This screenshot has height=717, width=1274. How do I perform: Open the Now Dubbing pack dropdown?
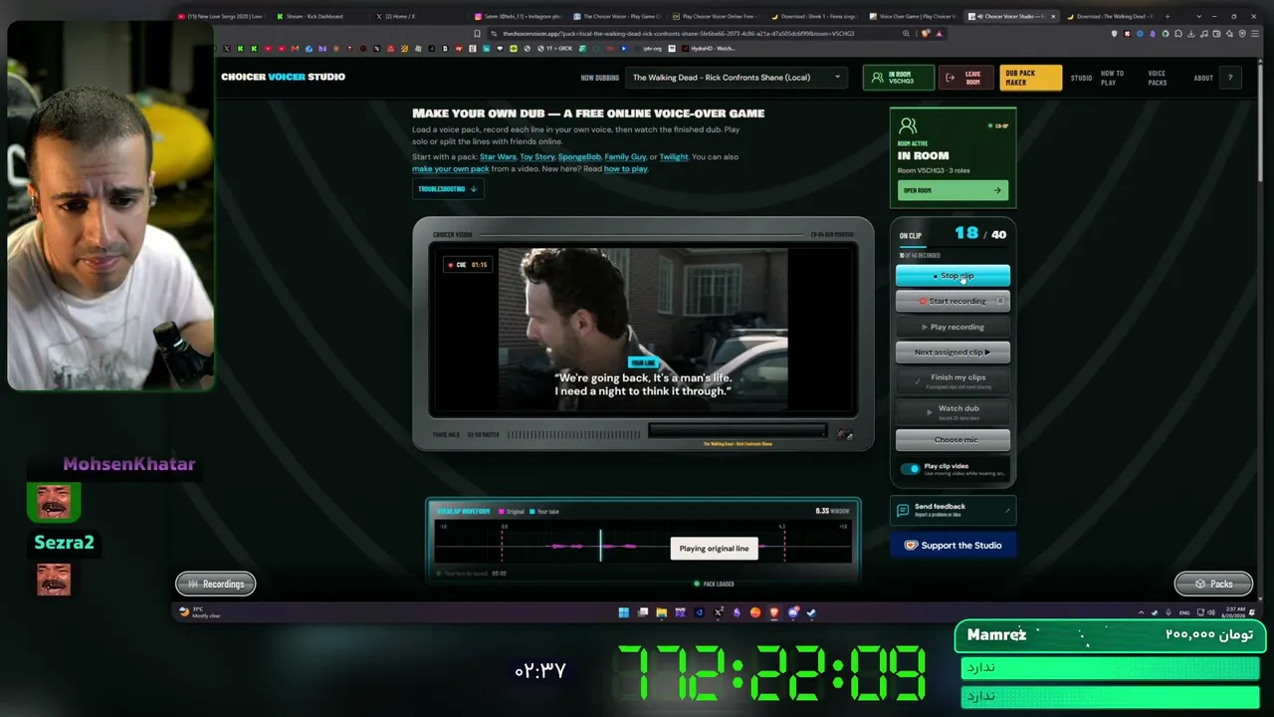pyautogui.click(x=737, y=77)
